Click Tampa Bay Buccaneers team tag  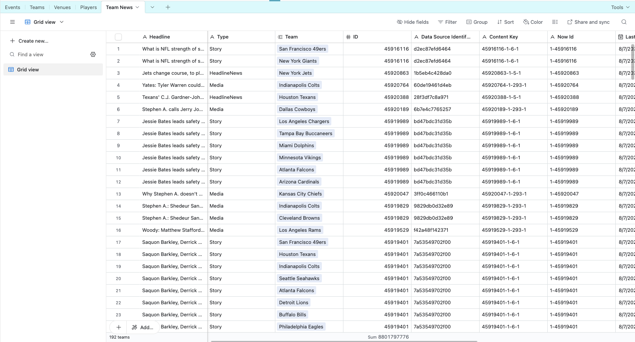306,133
